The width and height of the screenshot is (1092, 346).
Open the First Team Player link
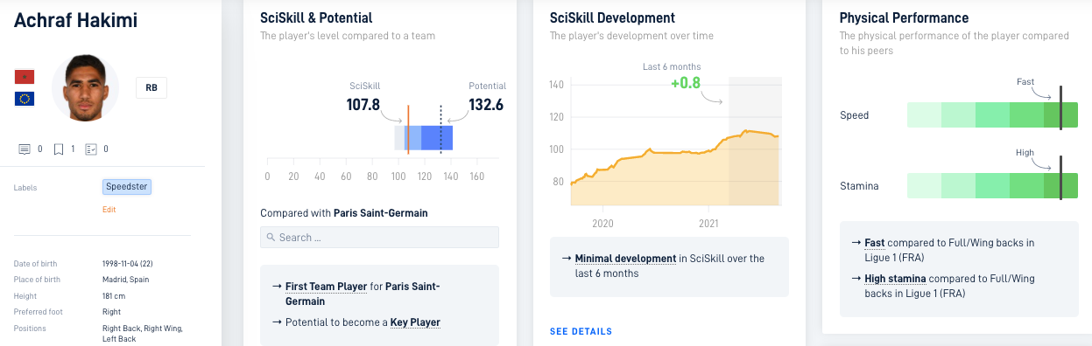[326, 286]
